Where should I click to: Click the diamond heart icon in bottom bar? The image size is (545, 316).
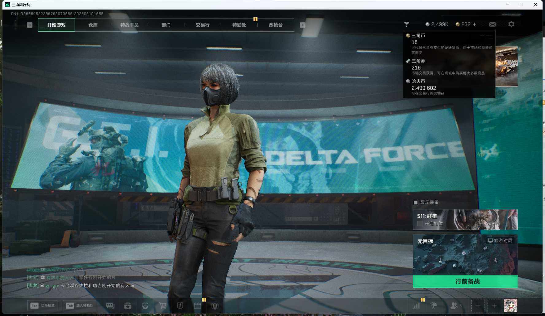(145, 306)
